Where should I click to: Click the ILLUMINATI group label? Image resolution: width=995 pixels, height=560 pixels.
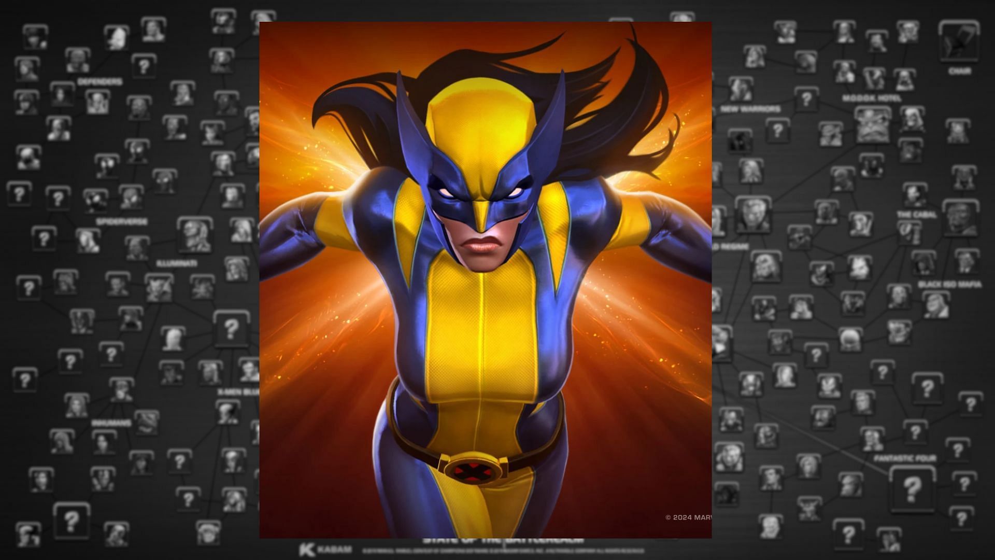(x=177, y=263)
